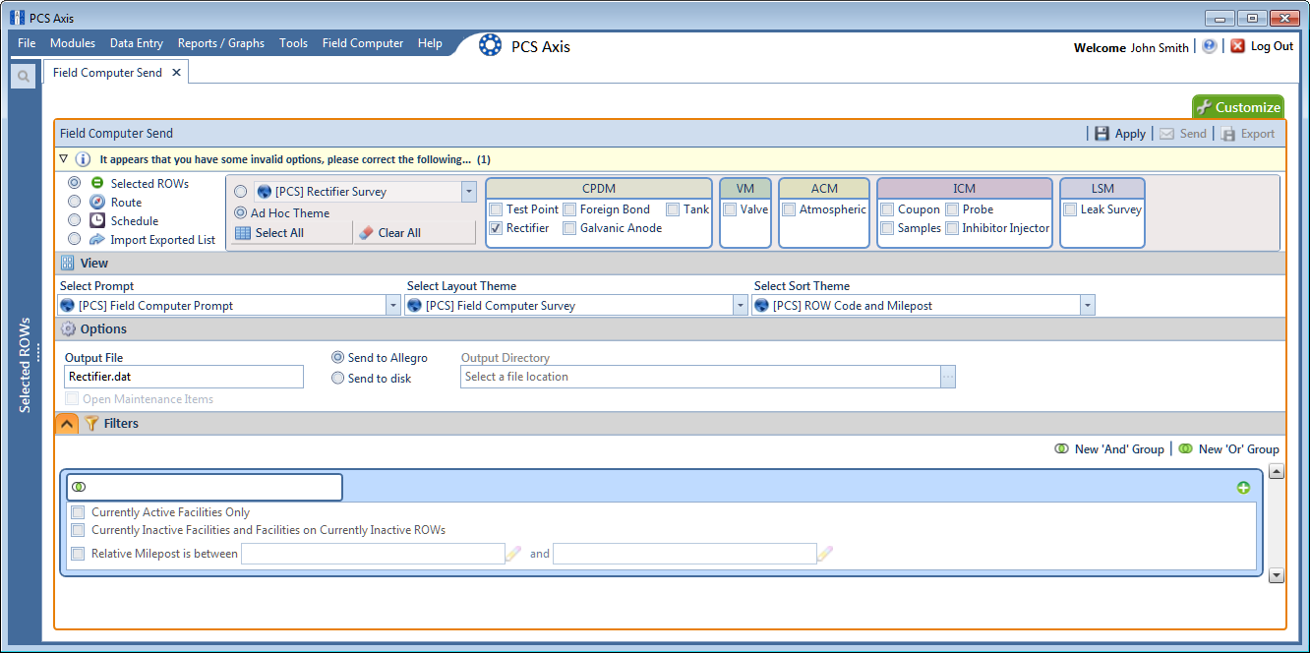Click the Options gear icon
The height and width of the screenshot is (653, 1310).
[68, 329]
